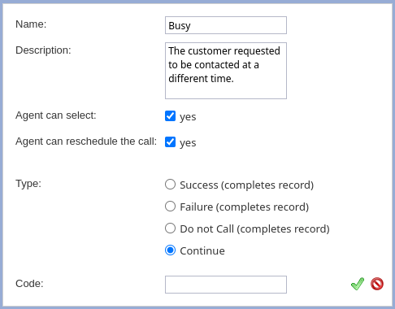This screenshot has width=395, height=309.
Task: Uncheck the Agent can select checkbox
Action: tap(170, 116)
